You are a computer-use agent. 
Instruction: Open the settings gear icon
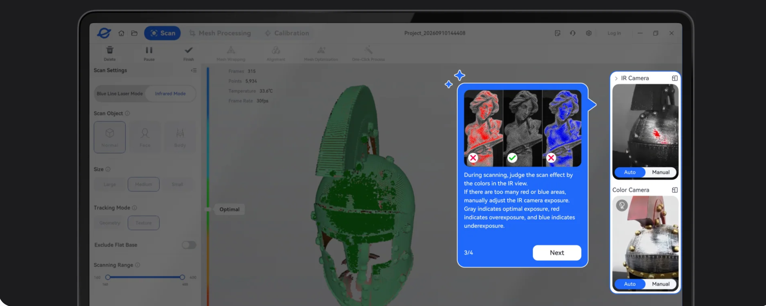pos(589,33)
